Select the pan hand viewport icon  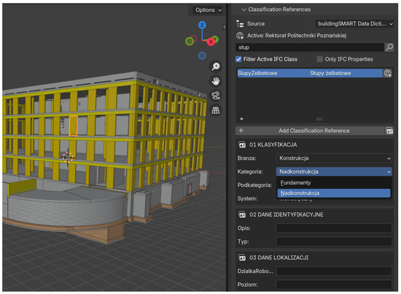(216, 81)
